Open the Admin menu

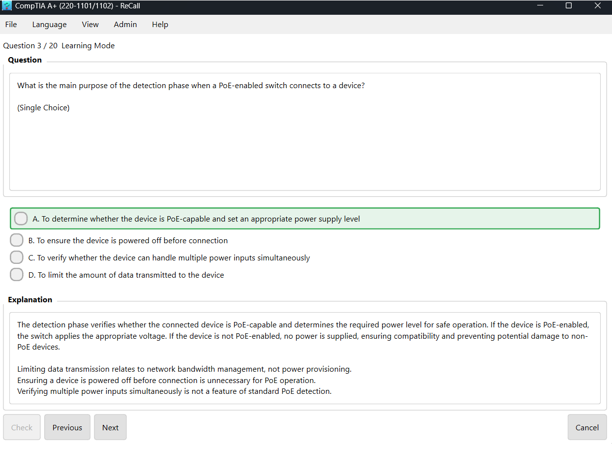coord(125,25)
